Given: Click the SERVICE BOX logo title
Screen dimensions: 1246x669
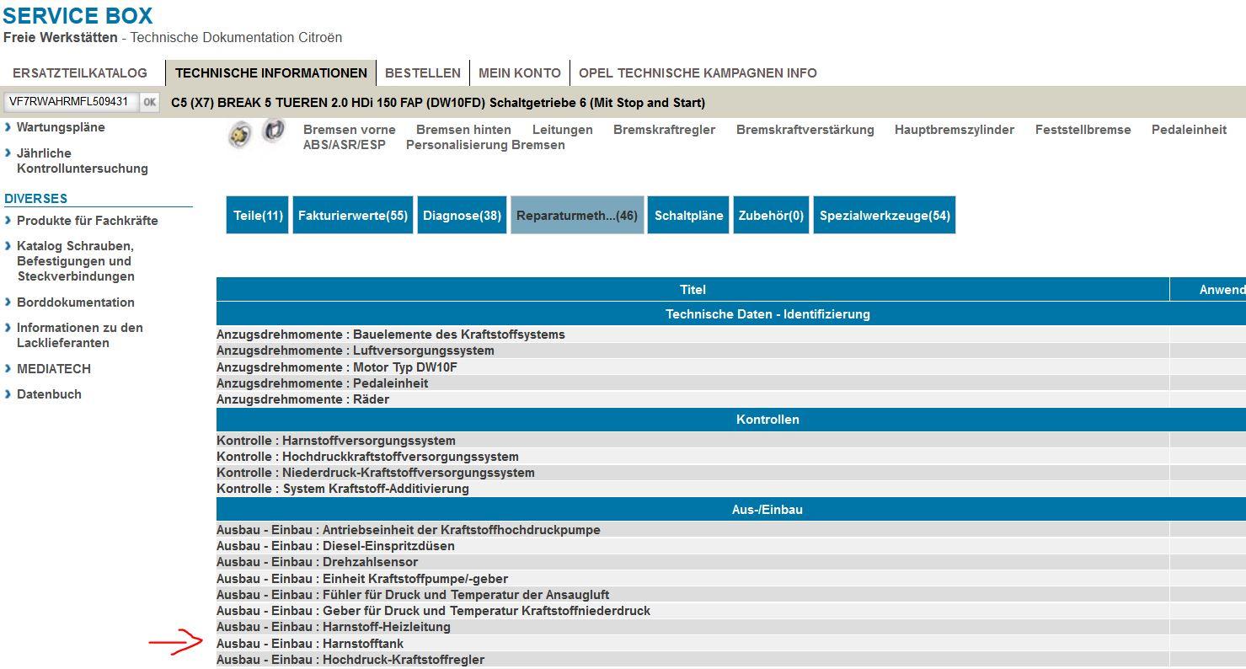Looking at the screenshot, I should (x=78, y=15).
